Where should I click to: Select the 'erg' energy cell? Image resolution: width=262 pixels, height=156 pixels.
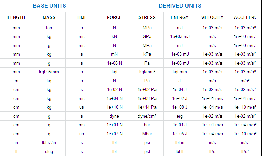(x=180, y=116)
